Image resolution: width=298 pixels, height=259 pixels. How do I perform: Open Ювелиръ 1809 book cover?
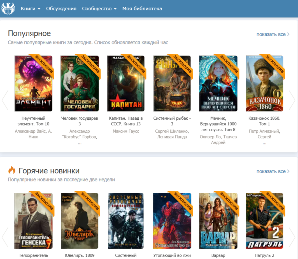(80, 221)
